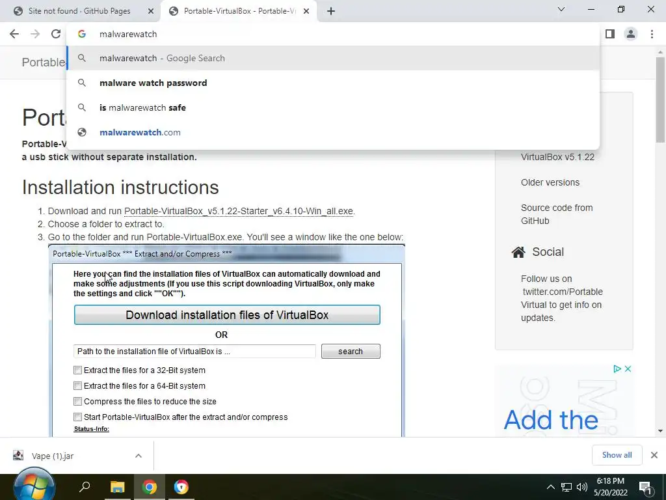666x500 pixels.
Task: Click the Social home icon
Action: pyautogui.click(x=518, y=252)
